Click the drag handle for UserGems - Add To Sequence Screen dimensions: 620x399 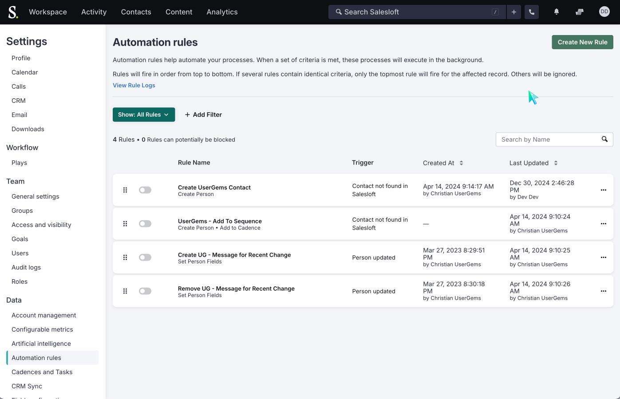(125, 223)
